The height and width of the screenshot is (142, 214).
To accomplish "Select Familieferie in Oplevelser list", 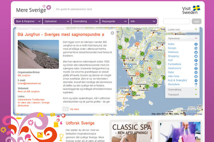I will (174, 64).
